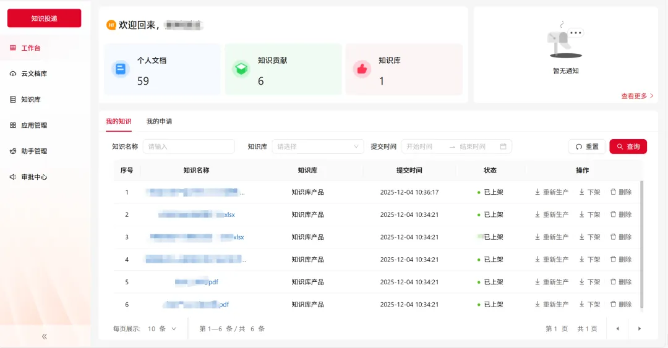668x348 pixels.
Task: Open 云文档库 via its cloud icon
Action: [13, 74]
